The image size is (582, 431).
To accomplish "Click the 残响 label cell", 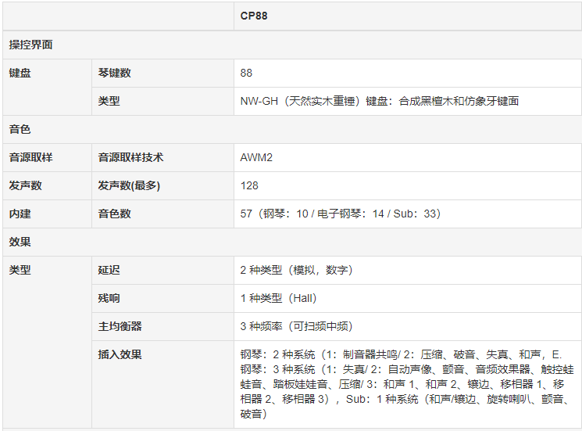I will tap(109, 298).
